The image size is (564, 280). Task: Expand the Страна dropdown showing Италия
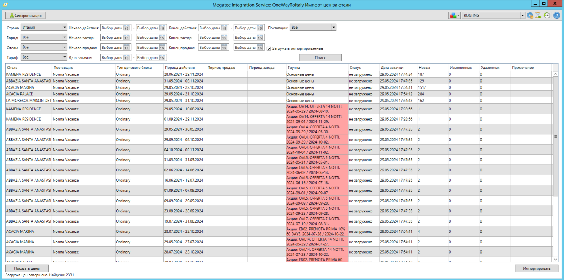point(64,27)
